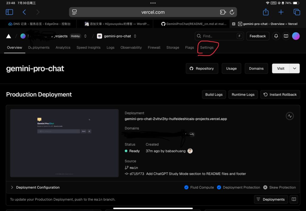
Task: Show the +3 additional domains badge
Action: (192, 134)
